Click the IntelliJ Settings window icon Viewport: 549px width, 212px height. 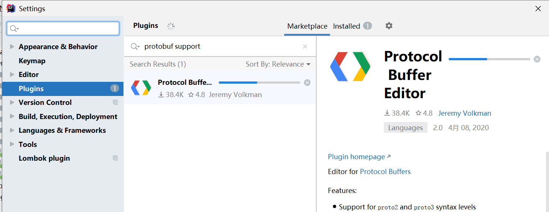(11, 8)
